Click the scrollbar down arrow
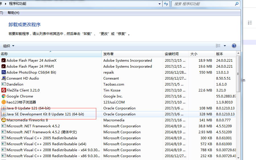The image size is (256, 160). [238, 158]
